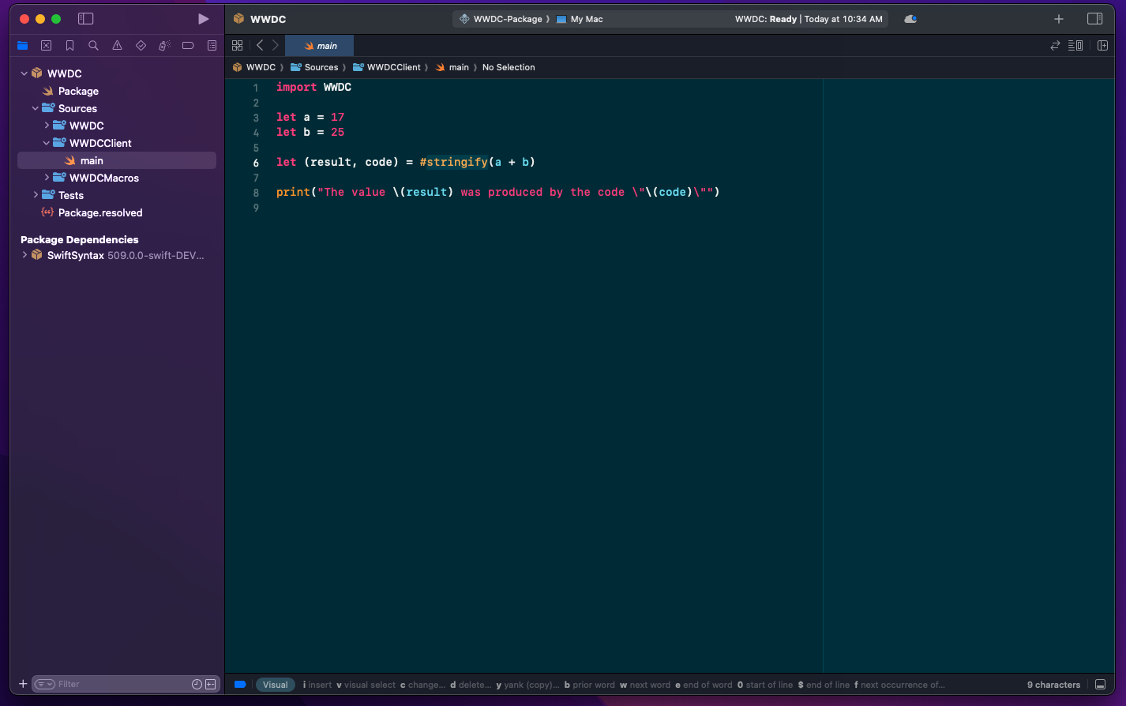Open the Source Control navigator
Viewport: 1126px width, 706px height.
(x=46, y=46)
